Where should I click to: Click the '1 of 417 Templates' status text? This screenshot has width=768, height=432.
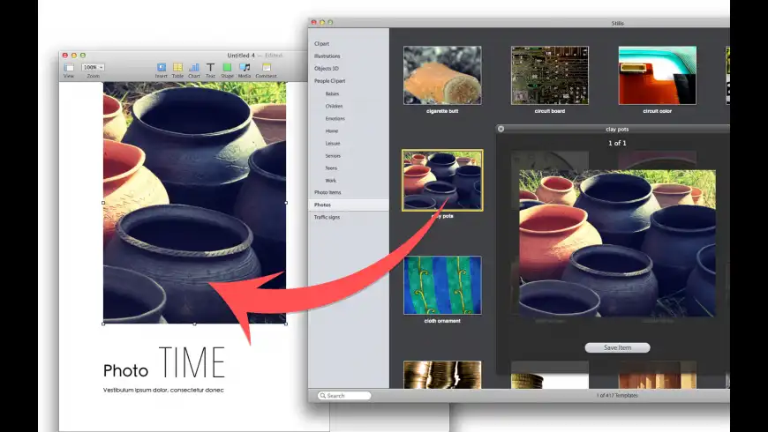(617, 395)
